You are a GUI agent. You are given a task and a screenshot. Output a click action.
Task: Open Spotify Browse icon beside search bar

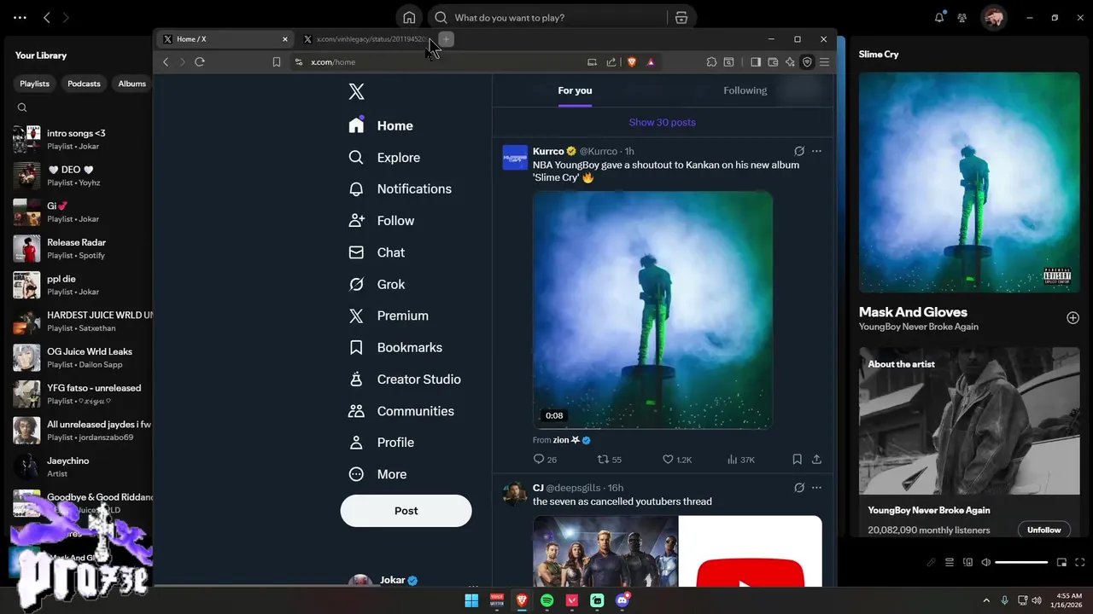click(681, 17)
